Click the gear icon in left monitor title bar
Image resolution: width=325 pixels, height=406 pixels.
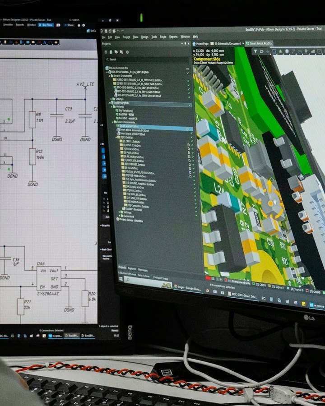point(84,25)
